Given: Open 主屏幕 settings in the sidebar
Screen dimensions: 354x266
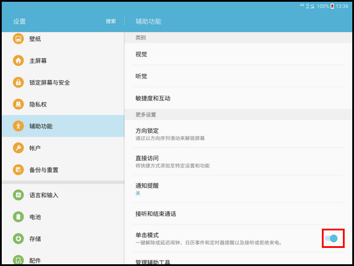Looking at the screenshot, I should 63,61.
